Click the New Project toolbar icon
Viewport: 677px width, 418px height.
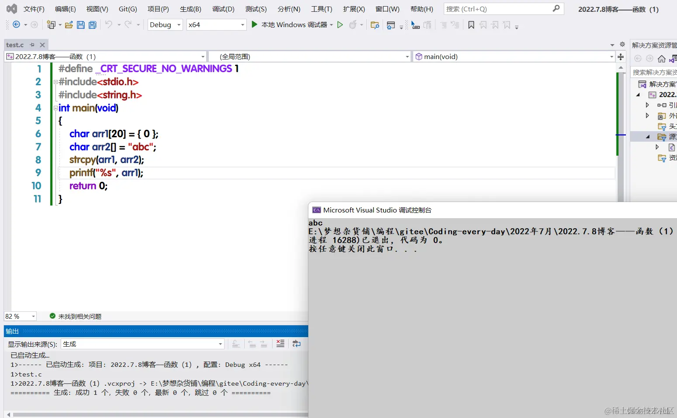(52, 25)
